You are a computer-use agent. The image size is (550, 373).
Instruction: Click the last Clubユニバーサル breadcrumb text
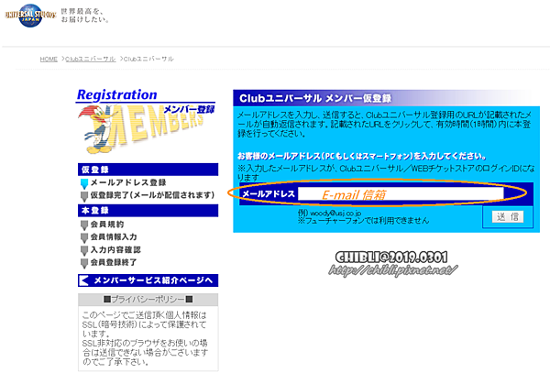coord(148,59)
